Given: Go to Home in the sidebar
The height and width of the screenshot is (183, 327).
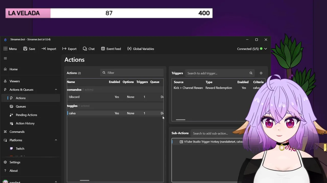Looking at the screenshot, I should 14,69.
